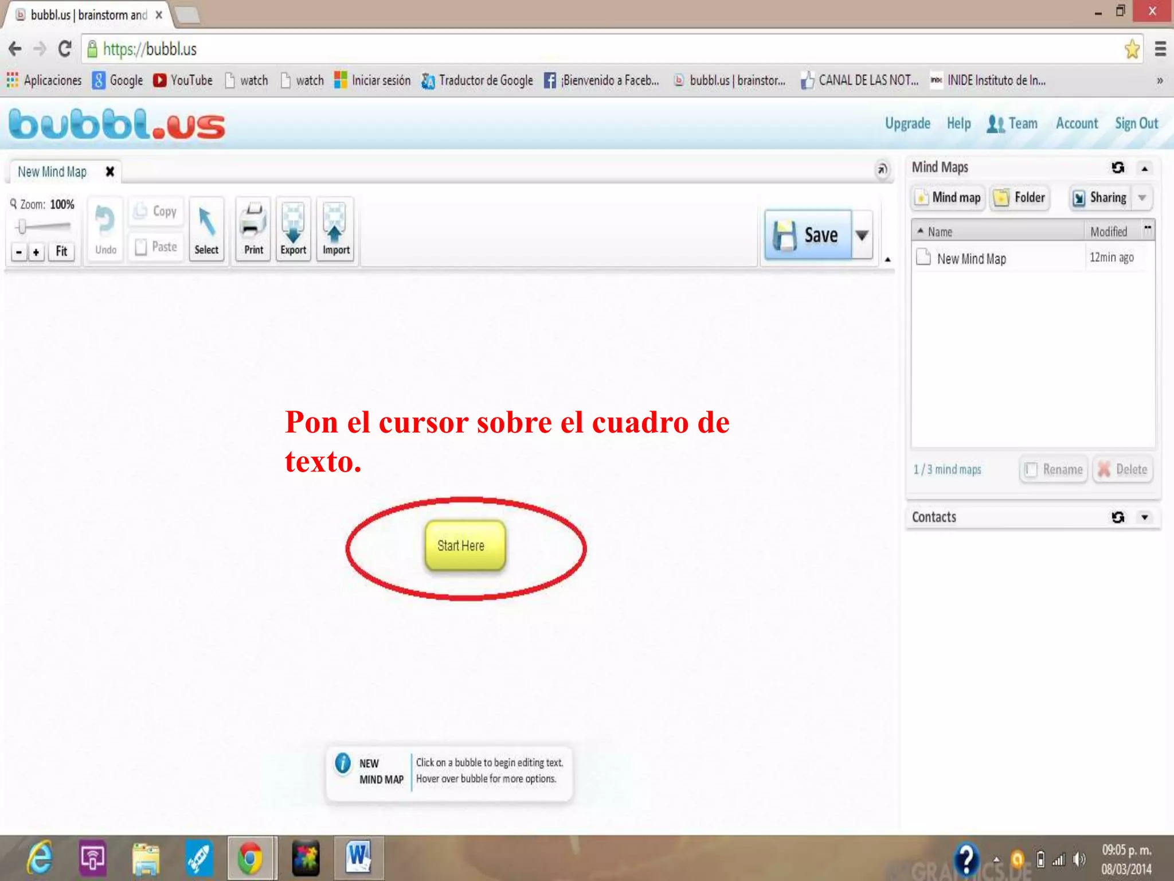
Task: Open the YouTube bookmark
Action: coord(183,80)
